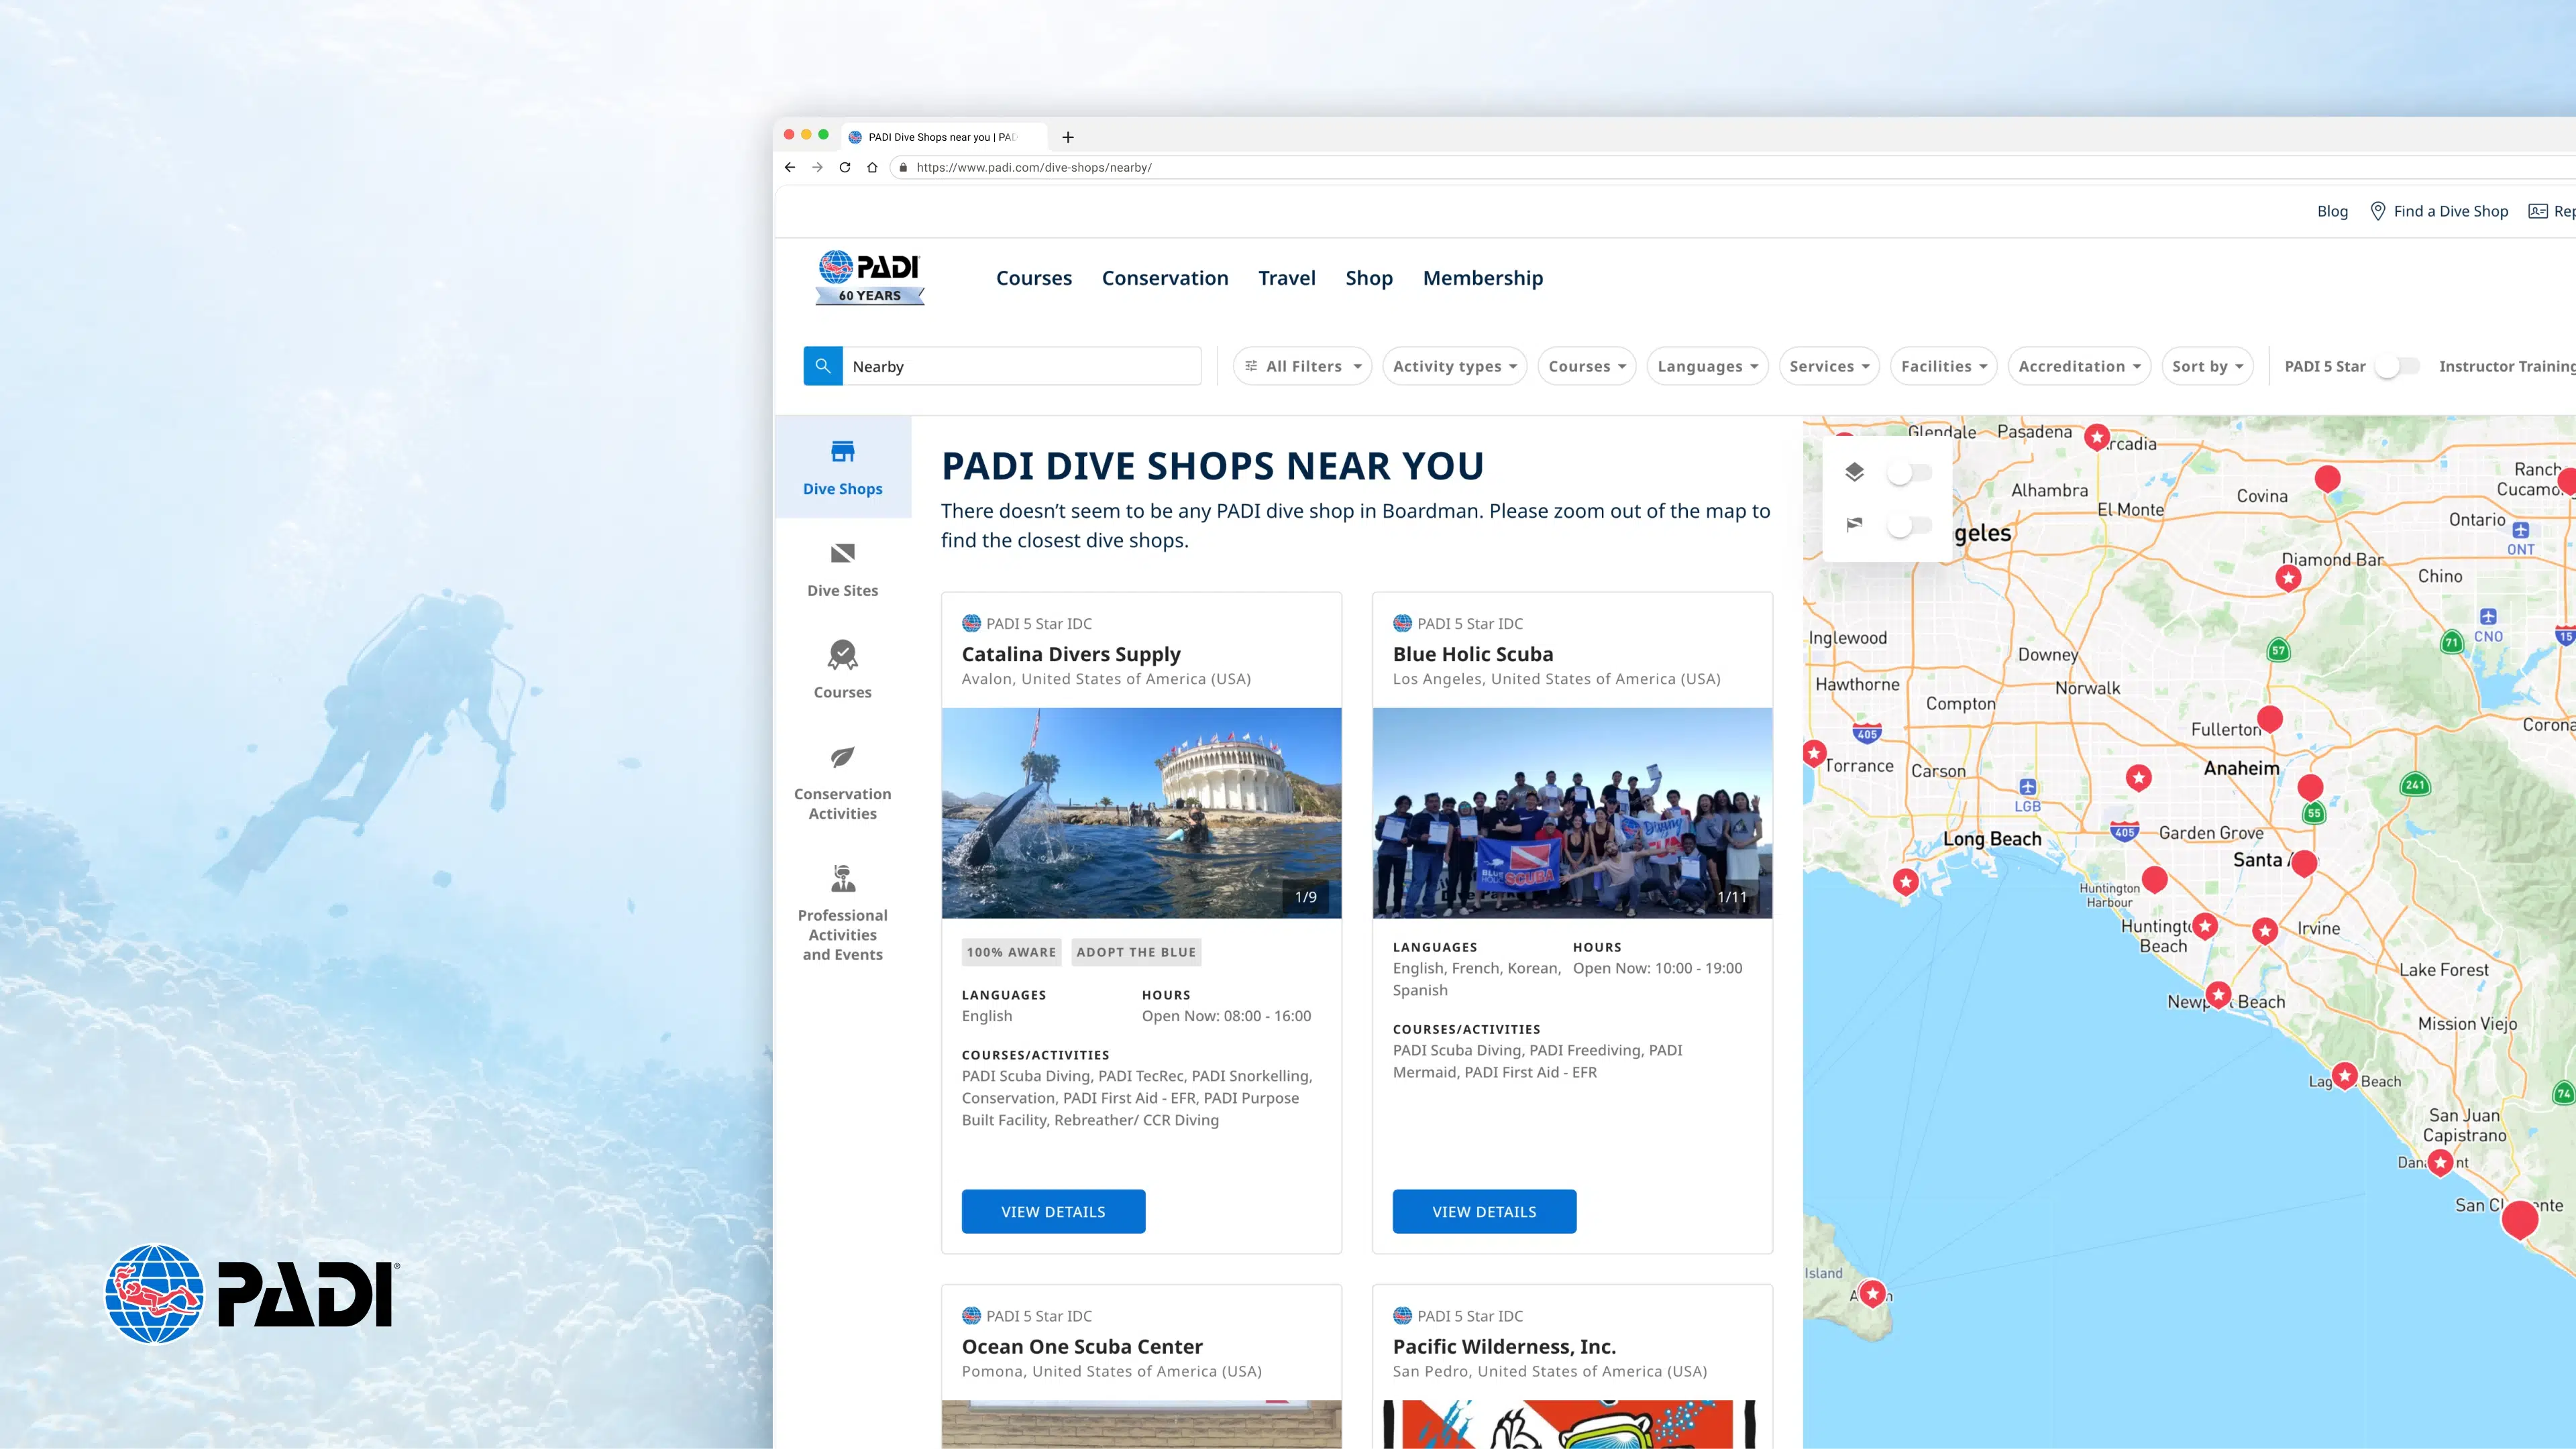The image size is (2576, 1449).
Task: Click the star marker near Torrance
Action: (x=1814, y=754)
